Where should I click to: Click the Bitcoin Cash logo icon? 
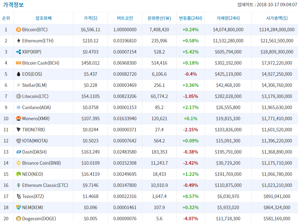18,63
